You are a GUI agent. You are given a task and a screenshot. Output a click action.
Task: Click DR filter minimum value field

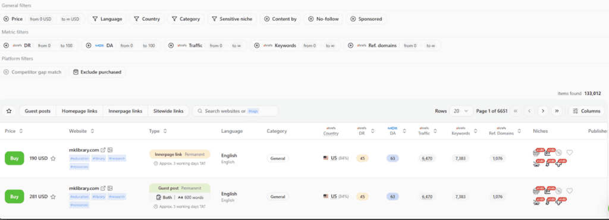pyautogui.click(x=44, y=46)
